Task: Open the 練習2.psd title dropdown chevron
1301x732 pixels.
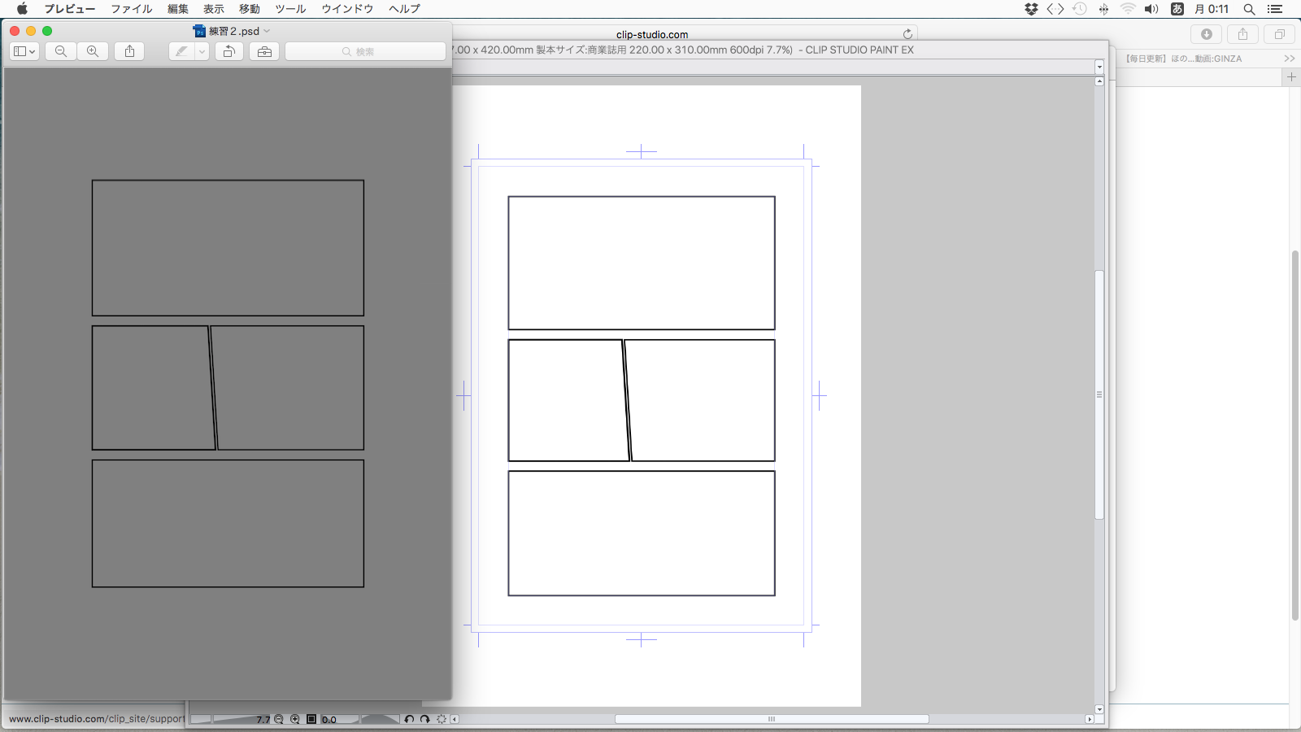Action: (x=267, y=31)
